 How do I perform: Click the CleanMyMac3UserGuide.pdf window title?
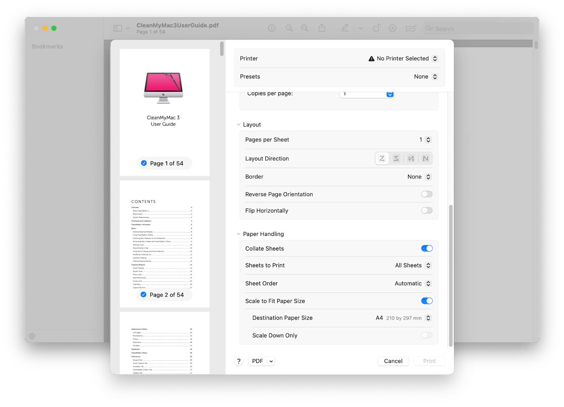178,25
